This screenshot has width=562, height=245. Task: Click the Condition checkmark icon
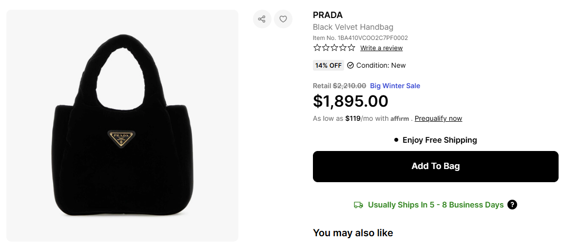point(350,65)
